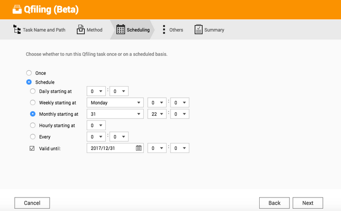Open the date picker calendar icon

pyautogui.click(x=138, y=148)
